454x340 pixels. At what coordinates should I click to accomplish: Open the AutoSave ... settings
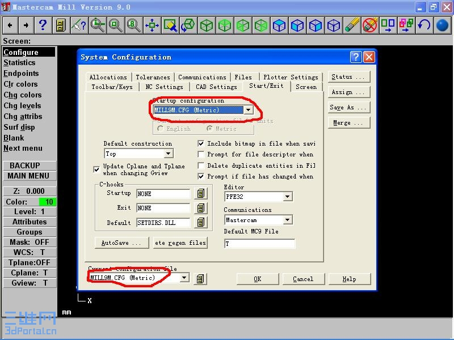121,243
